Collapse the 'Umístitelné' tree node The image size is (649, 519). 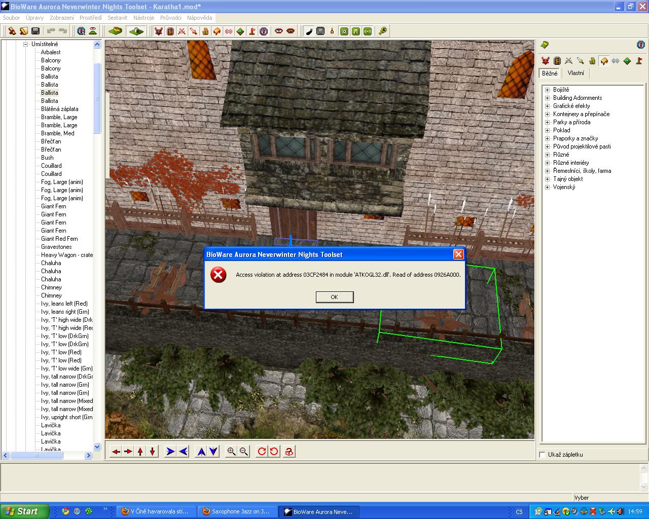[25, 44]
